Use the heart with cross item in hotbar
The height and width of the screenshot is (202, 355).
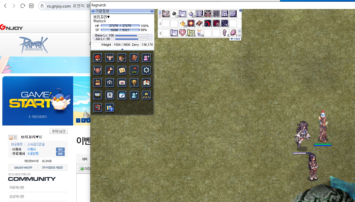coord(183,33)
